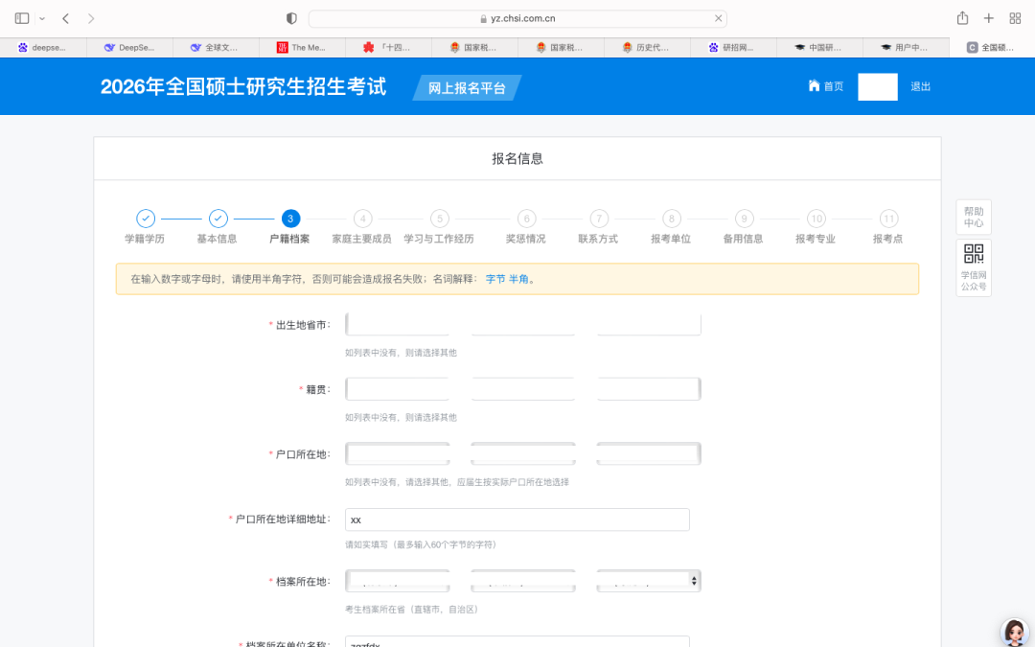
Task: Click the 首页 home icon link
Action: [x=825, y=86]
